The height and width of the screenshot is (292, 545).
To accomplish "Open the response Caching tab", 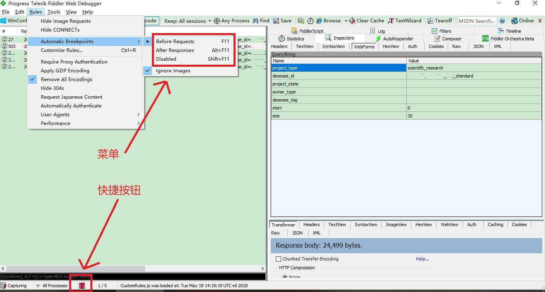I will 495,224.
